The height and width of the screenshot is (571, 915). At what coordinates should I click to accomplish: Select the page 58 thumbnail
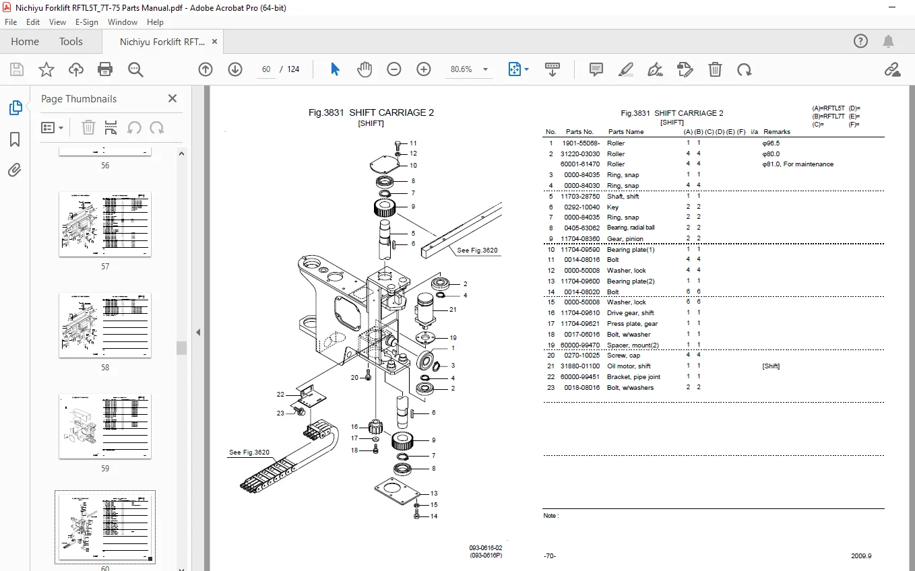105,325
